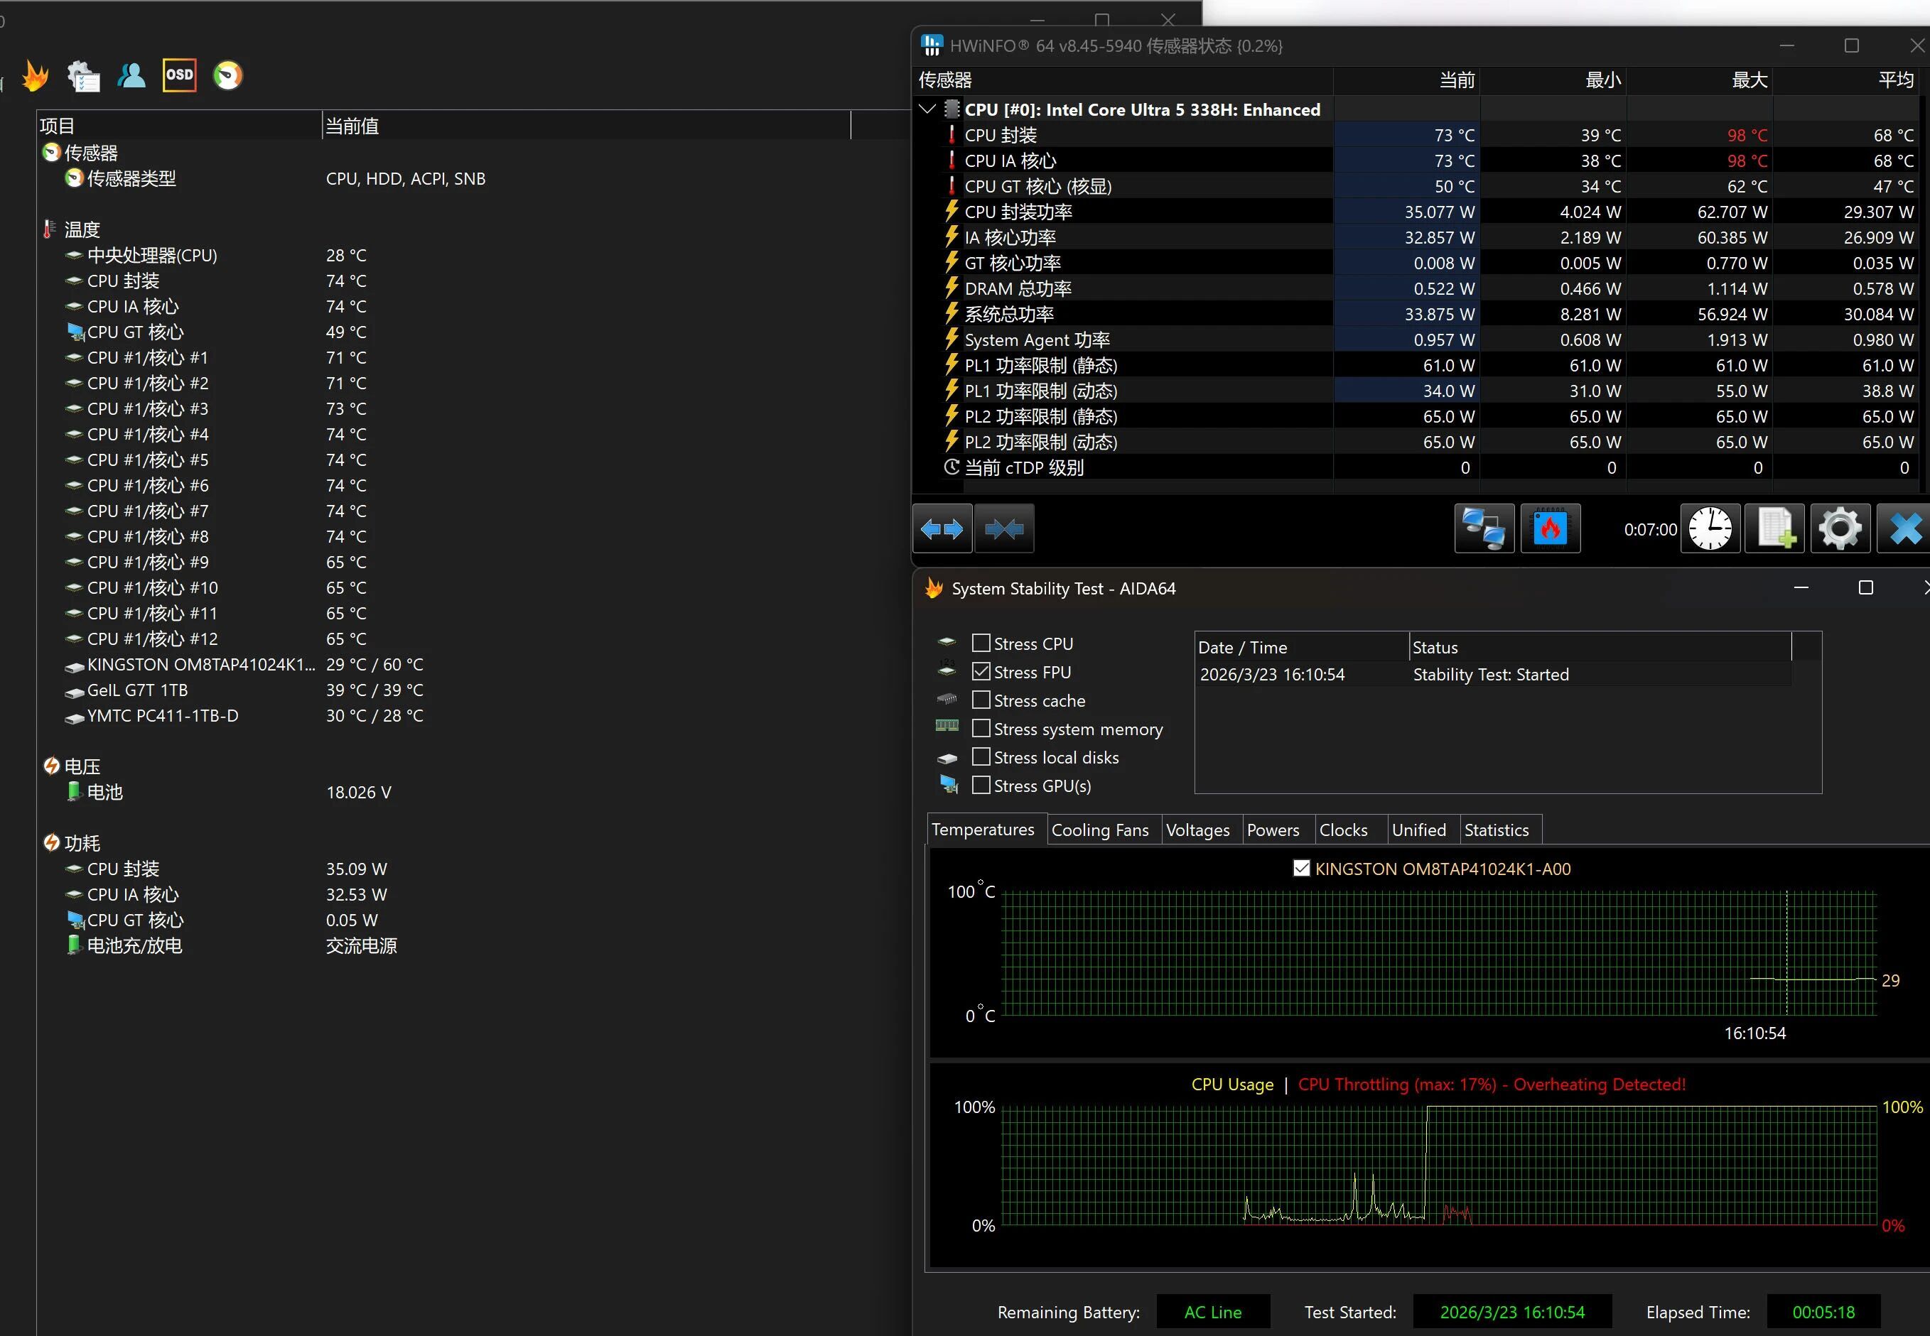Screen dimensions: 1930x1336
Task: Toggle KINGSTON OM8TAP41024K1-A00 graph checkbox
Action: (x=1301, y=868)
